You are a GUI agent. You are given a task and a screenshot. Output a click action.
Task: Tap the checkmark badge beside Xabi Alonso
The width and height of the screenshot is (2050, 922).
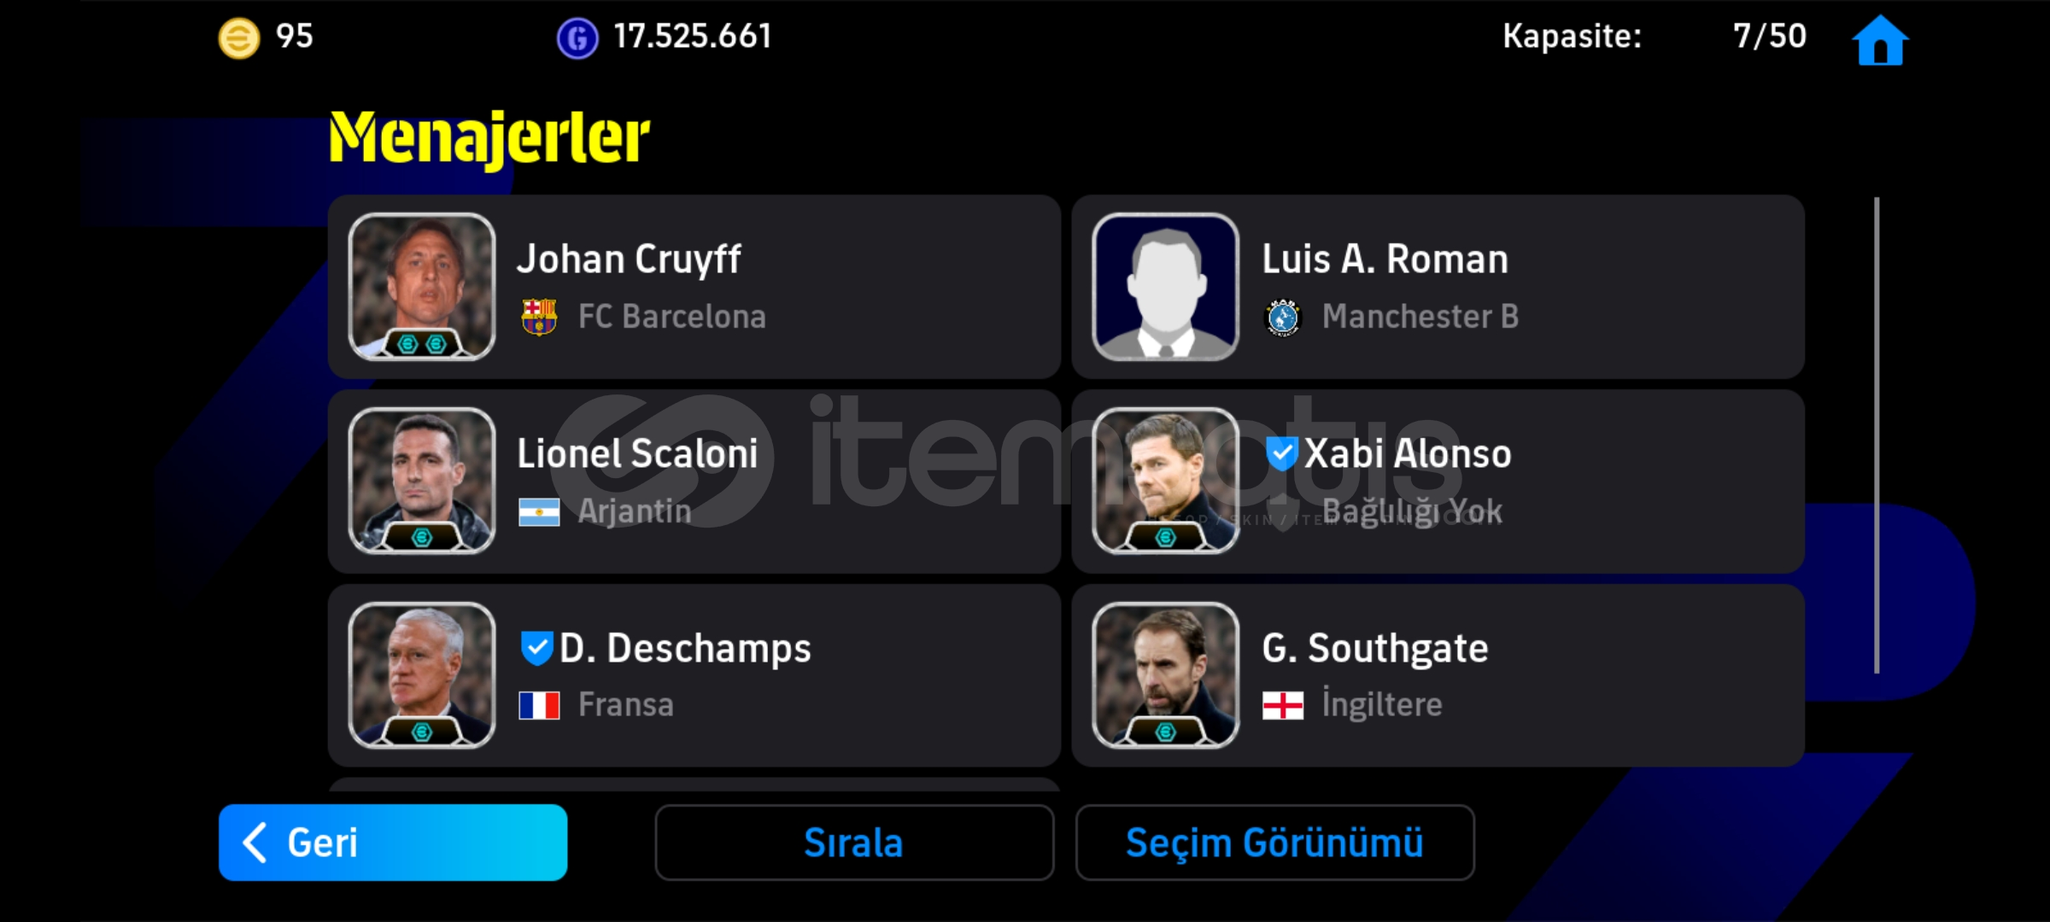[1281, 453]
